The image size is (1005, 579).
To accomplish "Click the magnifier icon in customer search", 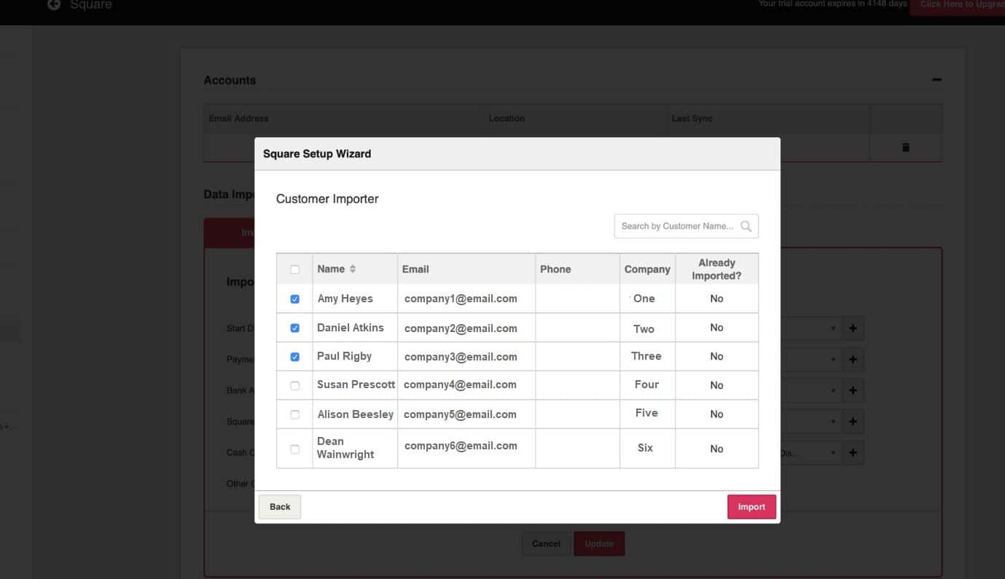I will [x=746, y=227].
